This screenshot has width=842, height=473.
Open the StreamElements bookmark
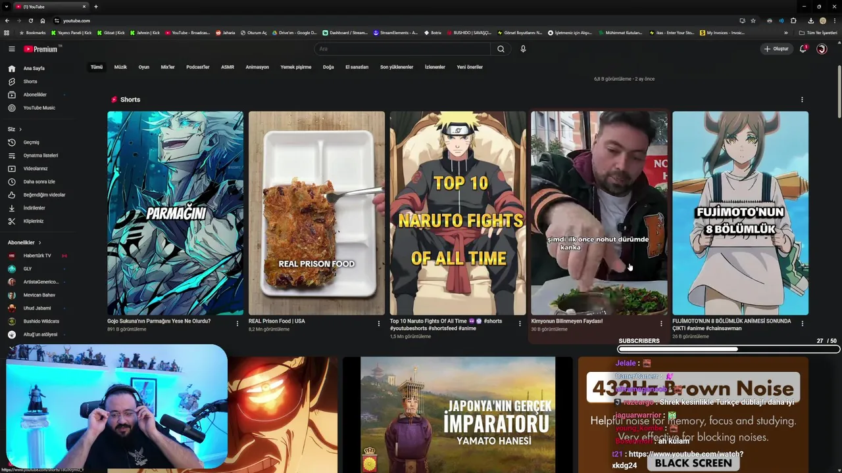[395, 33]
